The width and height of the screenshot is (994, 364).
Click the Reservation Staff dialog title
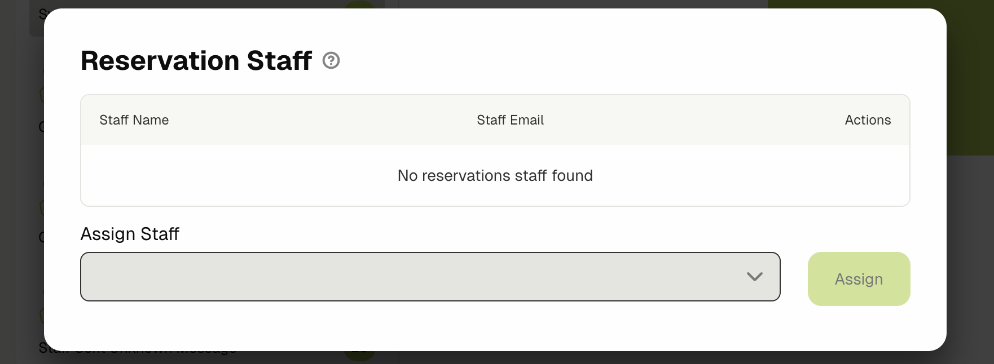click(x=196, y=60)
